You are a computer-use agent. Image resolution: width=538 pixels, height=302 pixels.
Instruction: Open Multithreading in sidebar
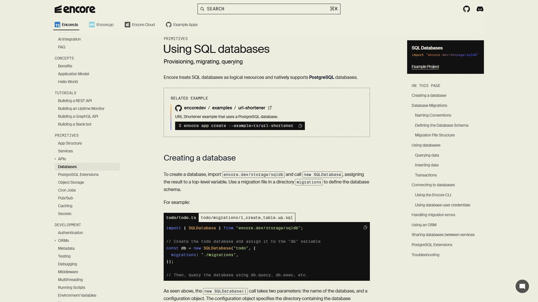70,280
